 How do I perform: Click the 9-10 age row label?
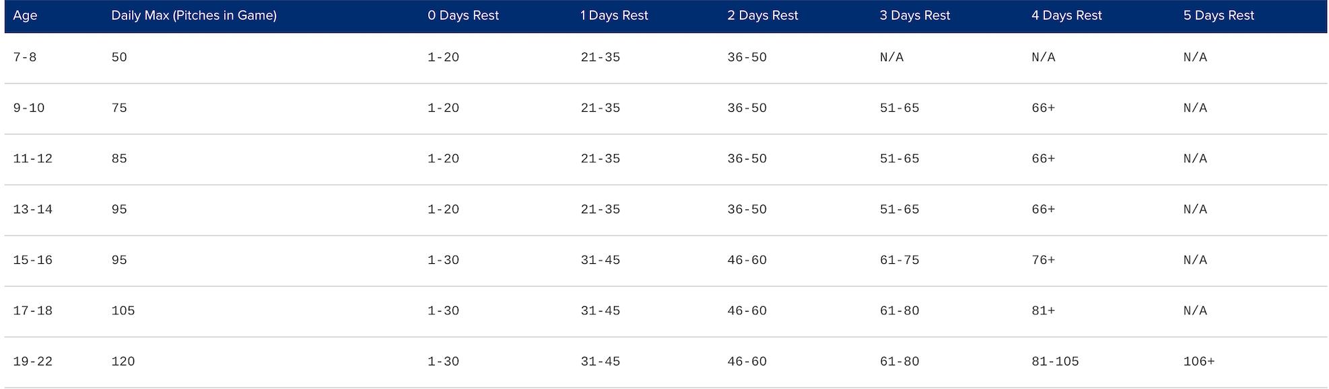point(29,108)
